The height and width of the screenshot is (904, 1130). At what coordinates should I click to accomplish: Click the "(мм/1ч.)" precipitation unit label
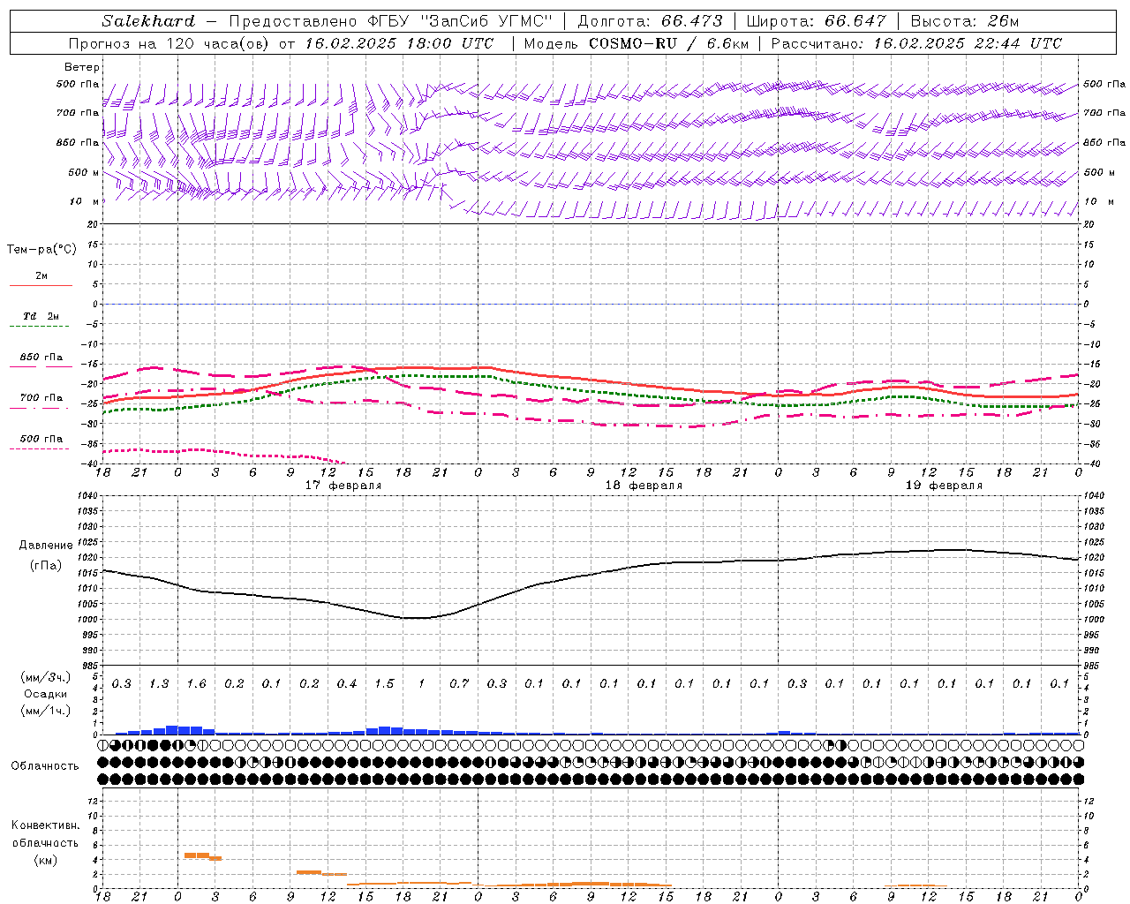45,711
